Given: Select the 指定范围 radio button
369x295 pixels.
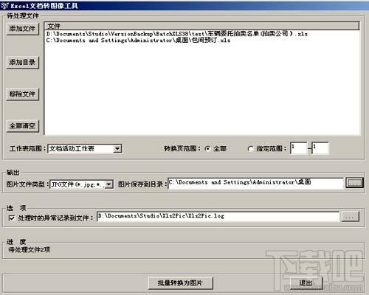Looking at the screenshot, I should pyautogui.click(x=250, y=148).
